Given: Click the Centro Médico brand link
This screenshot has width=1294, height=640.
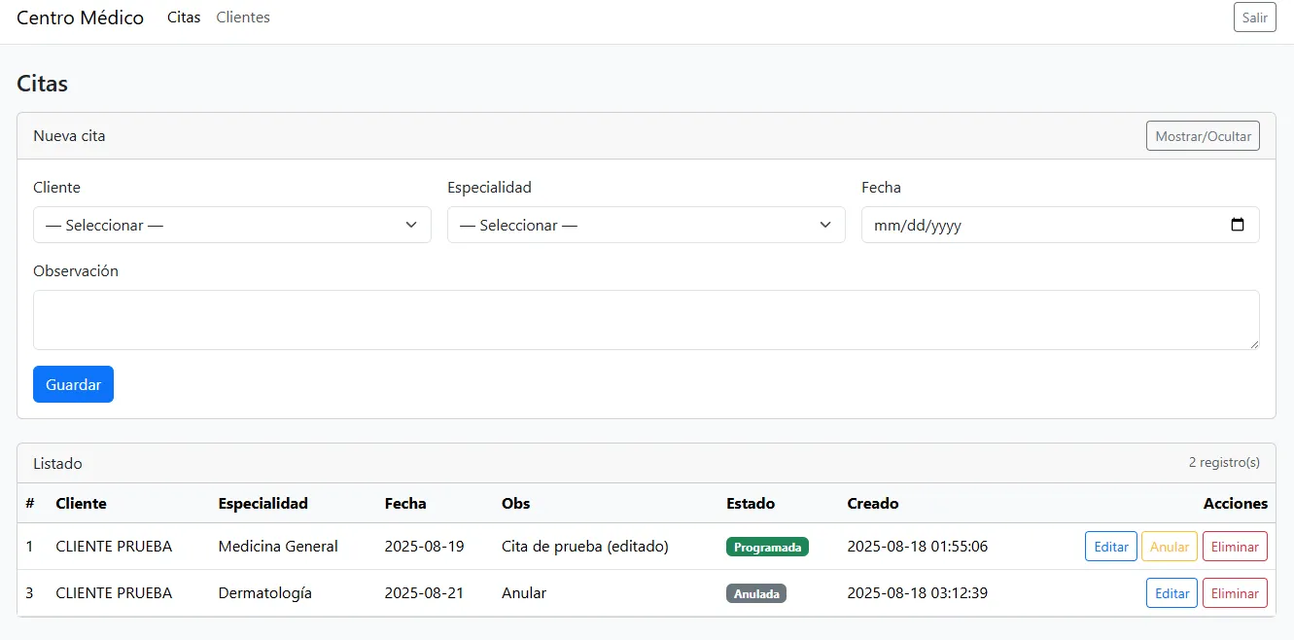Looking at the screenshot, I should tap(80, 18).
